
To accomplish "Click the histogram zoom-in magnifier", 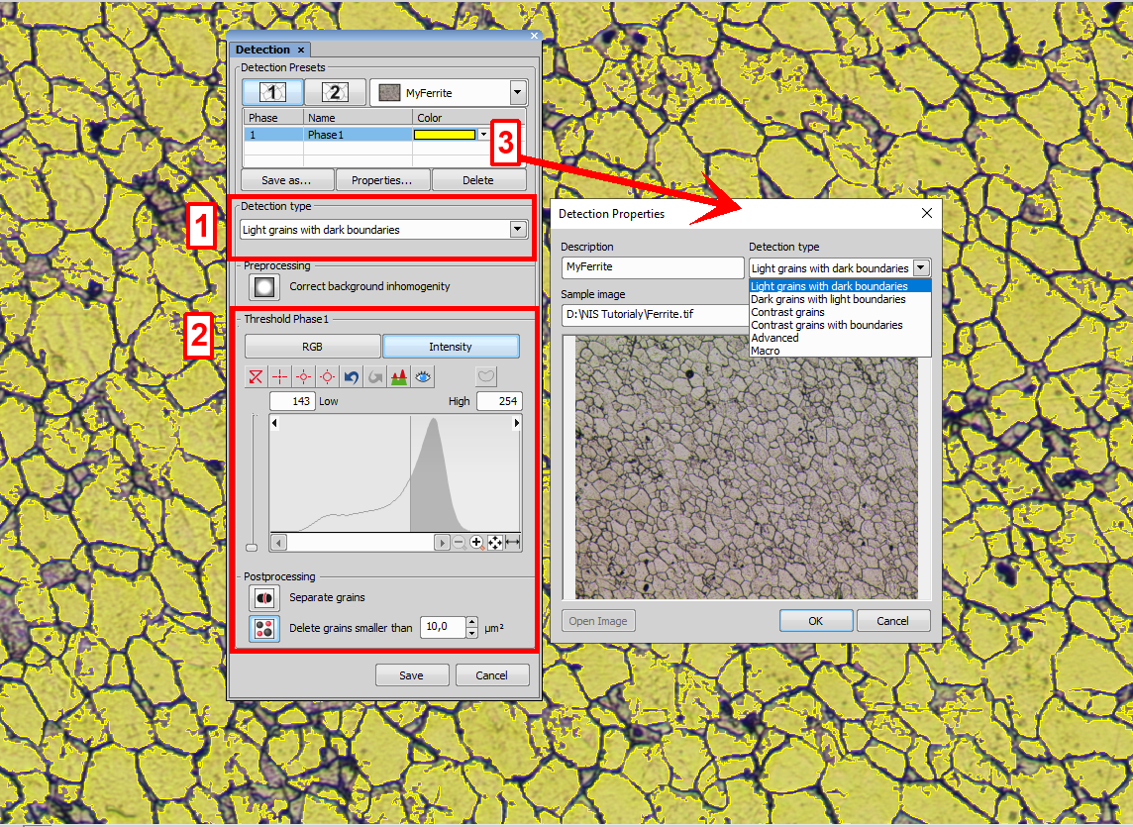I will [x=476, y=542].
